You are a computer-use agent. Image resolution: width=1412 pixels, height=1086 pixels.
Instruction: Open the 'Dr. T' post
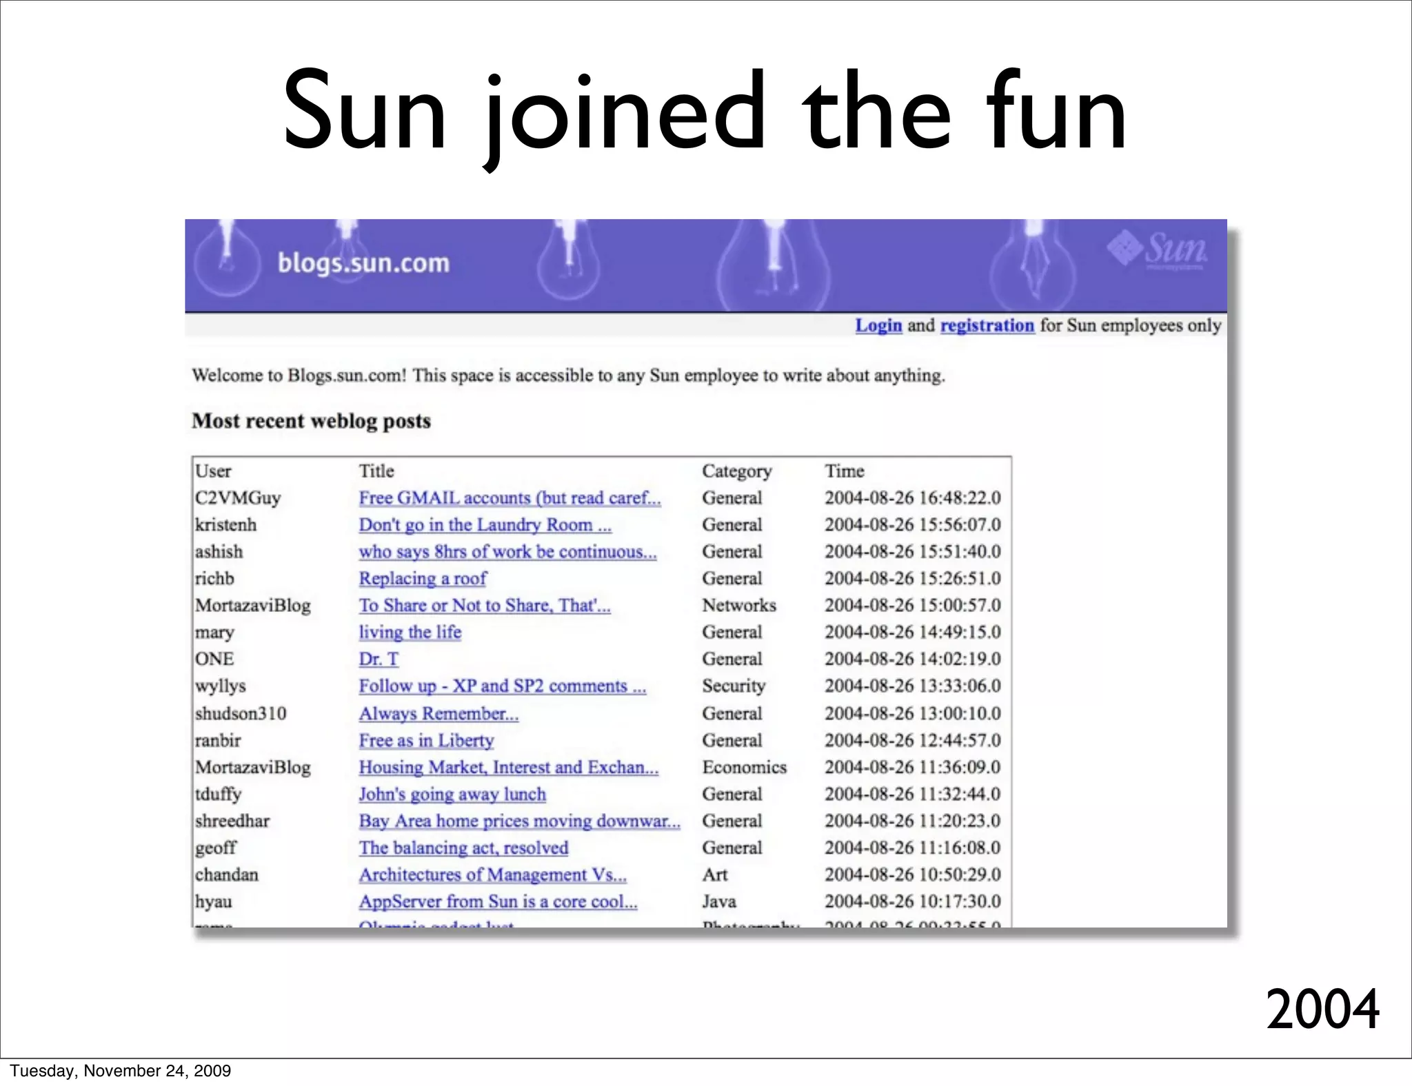[379, 659]
